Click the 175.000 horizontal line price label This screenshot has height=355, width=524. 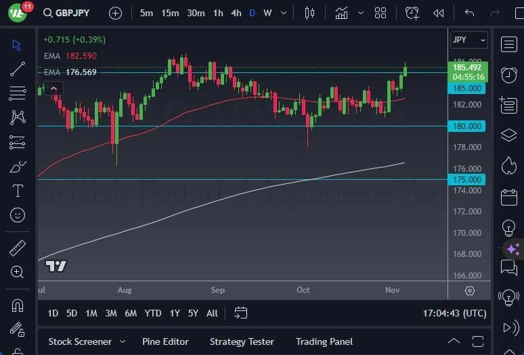click(x=466, y=179)
